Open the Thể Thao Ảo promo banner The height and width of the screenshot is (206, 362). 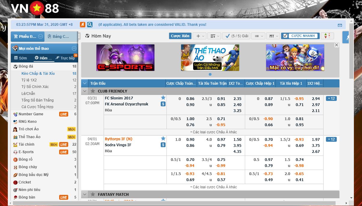[x=210, y=58]
